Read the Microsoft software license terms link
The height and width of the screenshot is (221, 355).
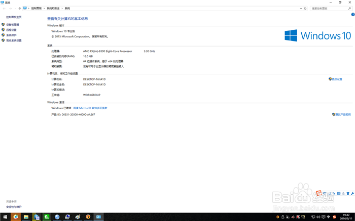tap(90, 108)
